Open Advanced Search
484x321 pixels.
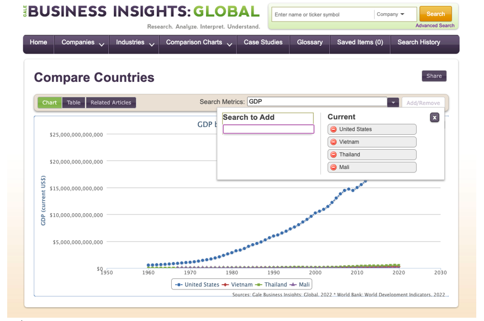[x=435, y=26]
